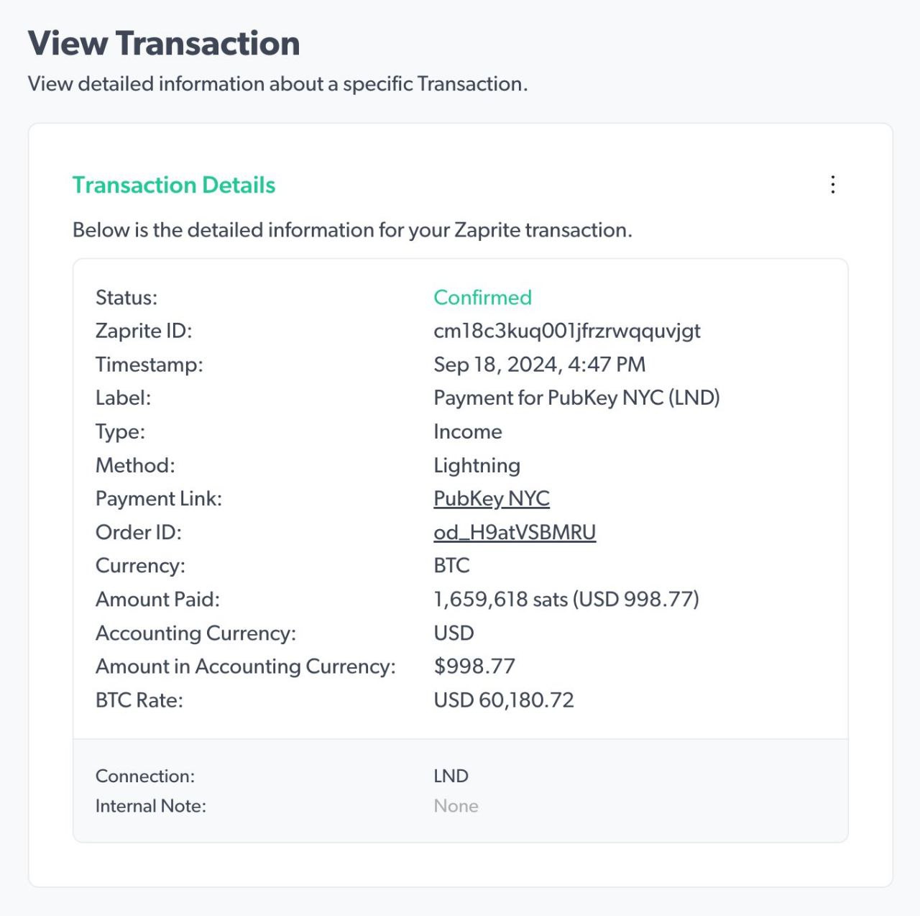Click the BTC currency value
The width and height of the screenshot is (920, 916).
click(451, 565)
